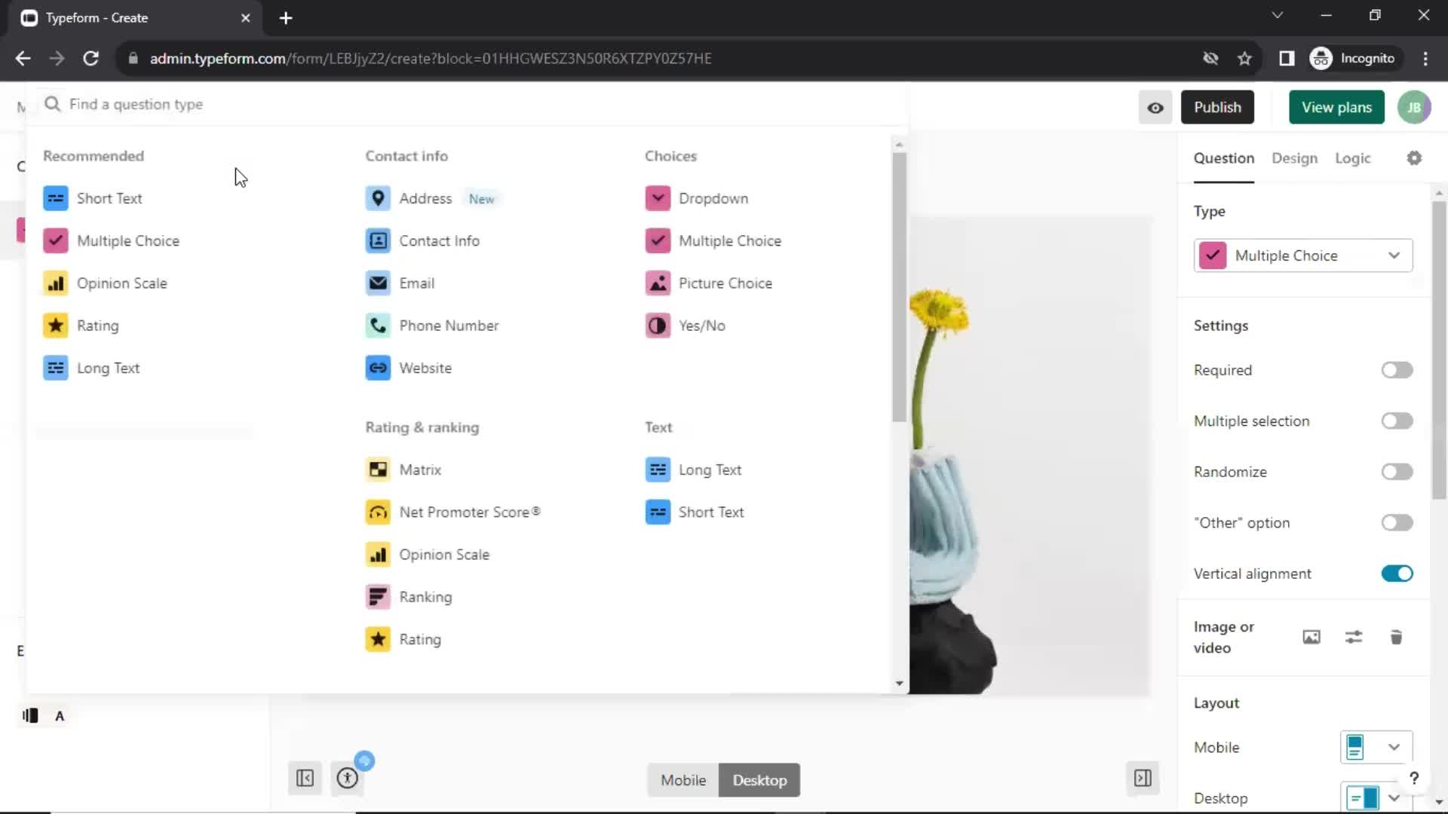1448x814 pixels.
Task: Click the flower image thumbnail preview
Action: coord(1029,456)
